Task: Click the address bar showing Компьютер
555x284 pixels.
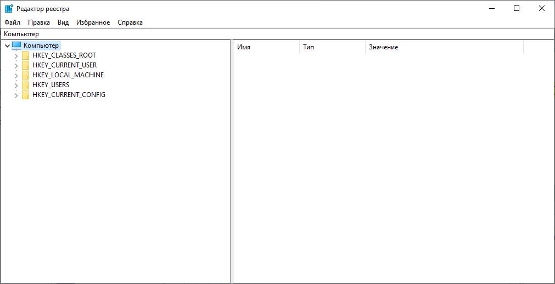Action: tap(277, 35)
